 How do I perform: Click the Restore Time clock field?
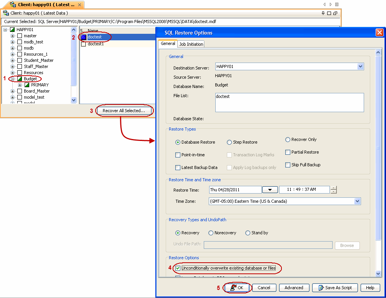304,190
